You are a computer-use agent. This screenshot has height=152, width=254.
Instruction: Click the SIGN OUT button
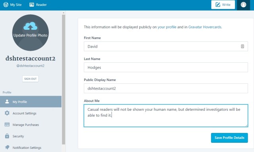pyautogui.click(x=30, y=79)
